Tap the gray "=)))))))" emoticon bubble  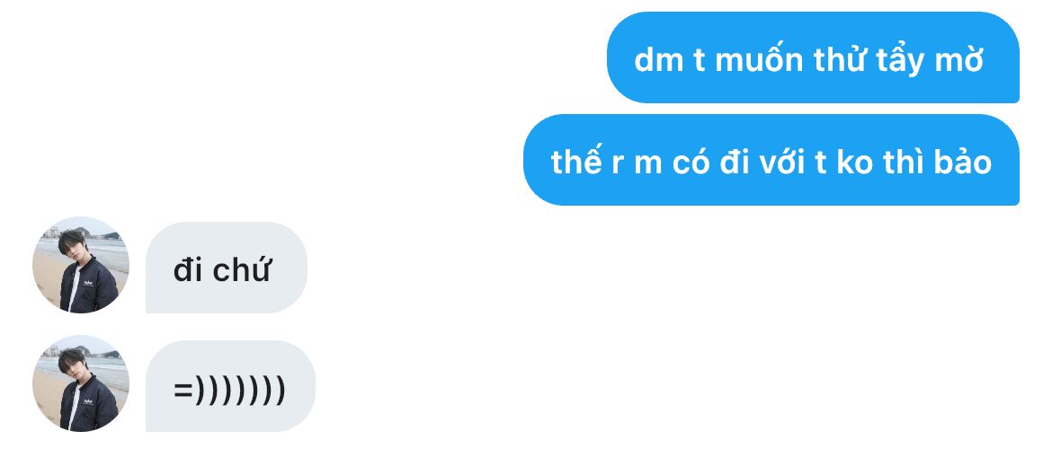[x=231, y=386]
